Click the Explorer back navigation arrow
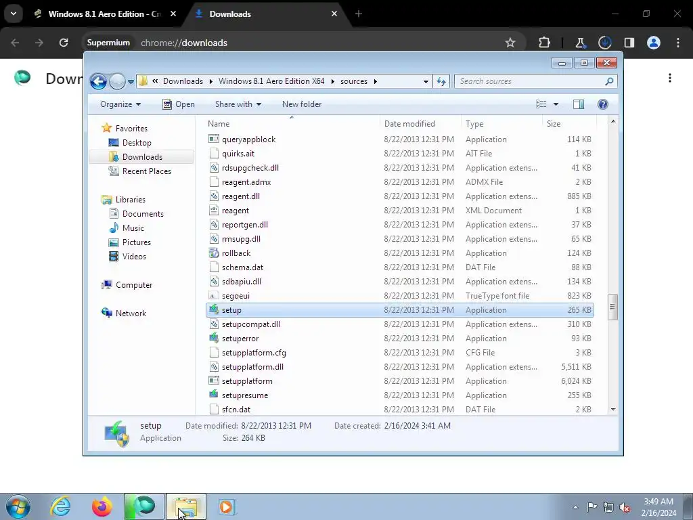 98,81
